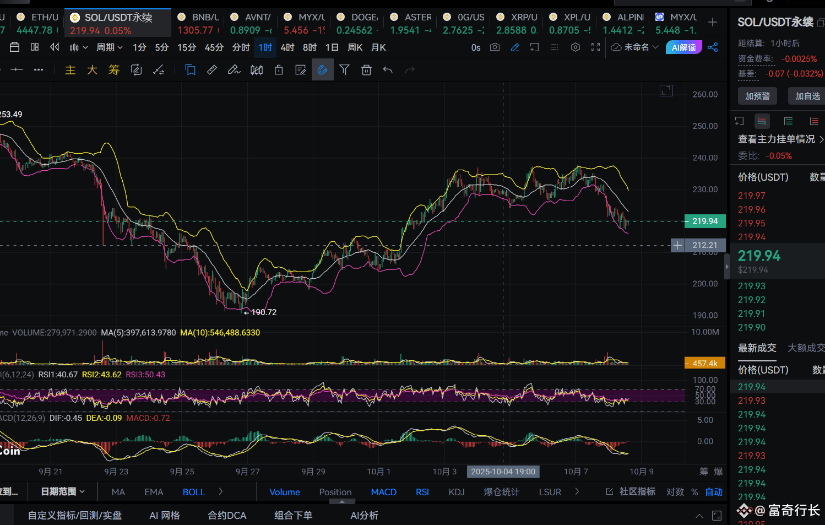Switch to the 4时 timeframe

point(287,47)
